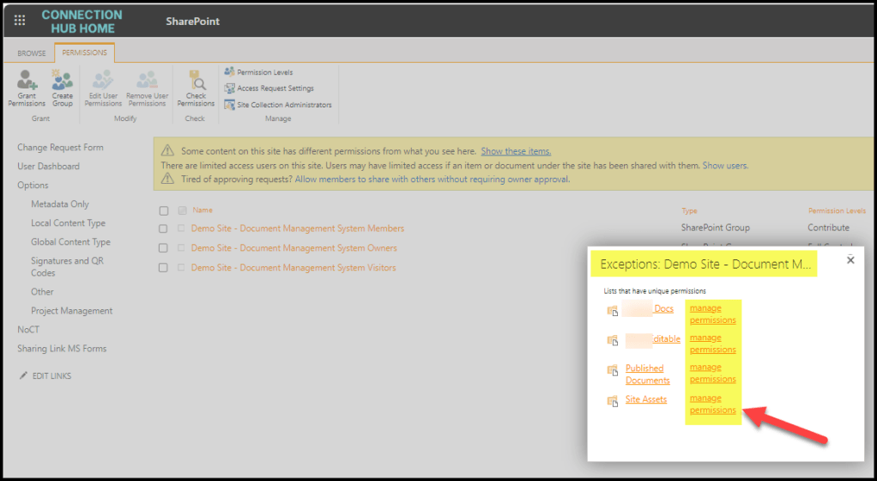Open Site Collection Administrators
The image size is (877, 481).
pyautogui.click(x=283, y=105)
